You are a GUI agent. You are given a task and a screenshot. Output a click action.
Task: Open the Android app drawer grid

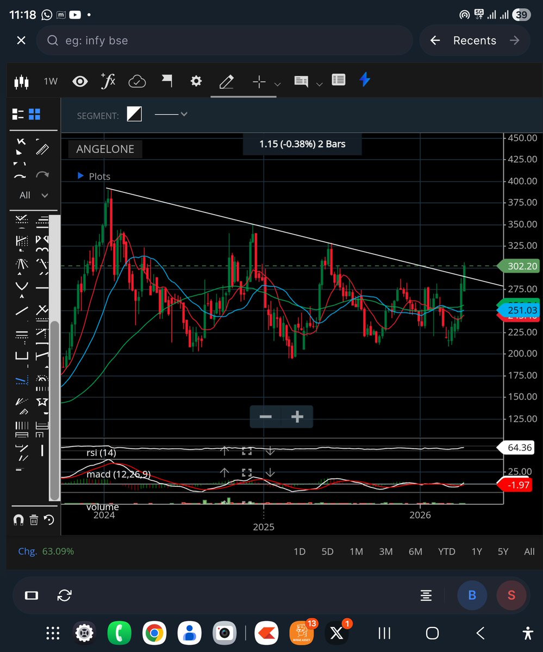click(53, 633)
